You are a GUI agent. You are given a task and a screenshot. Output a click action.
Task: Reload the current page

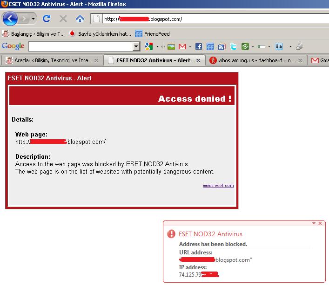pyautogui.click(x=47, y=19)
